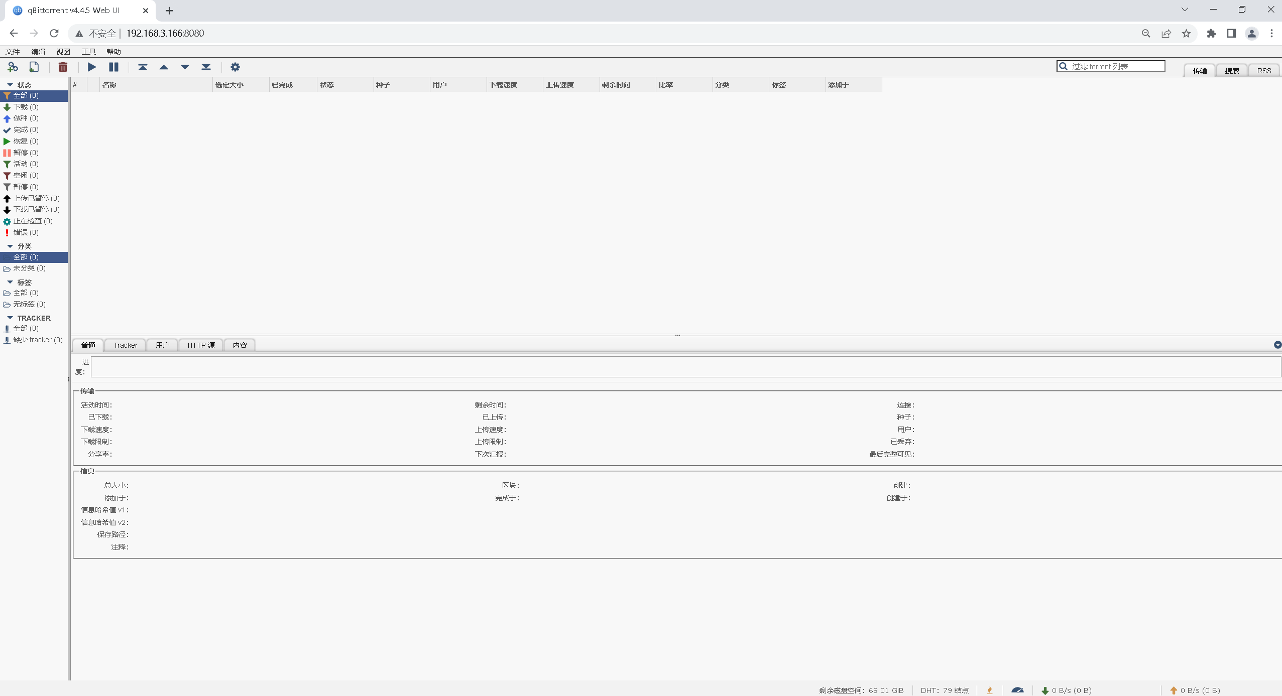The width and height of the screenshot is (1282, 696).
Task: Move torrent to top of queue
Action: [x=143, y=67]
